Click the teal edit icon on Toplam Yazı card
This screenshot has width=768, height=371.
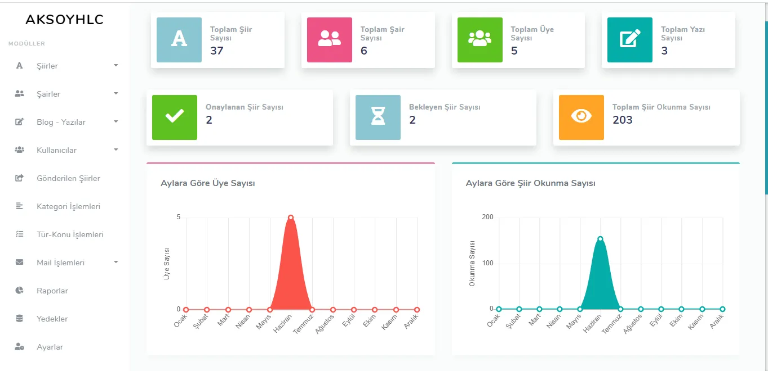click(630, 40)
